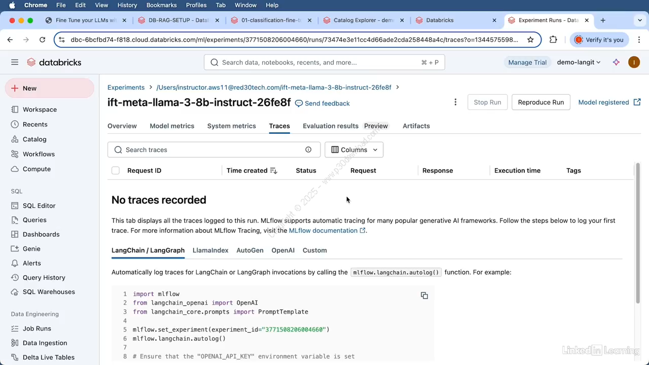
Task: Open the Bookmarks menu in menu bar
Action: (x=161, y=5)
